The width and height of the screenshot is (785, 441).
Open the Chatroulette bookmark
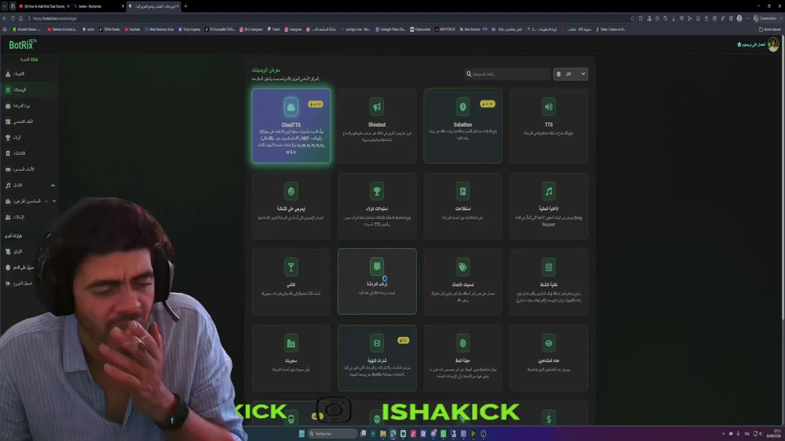pyautogui.click(x=420, y=29)
